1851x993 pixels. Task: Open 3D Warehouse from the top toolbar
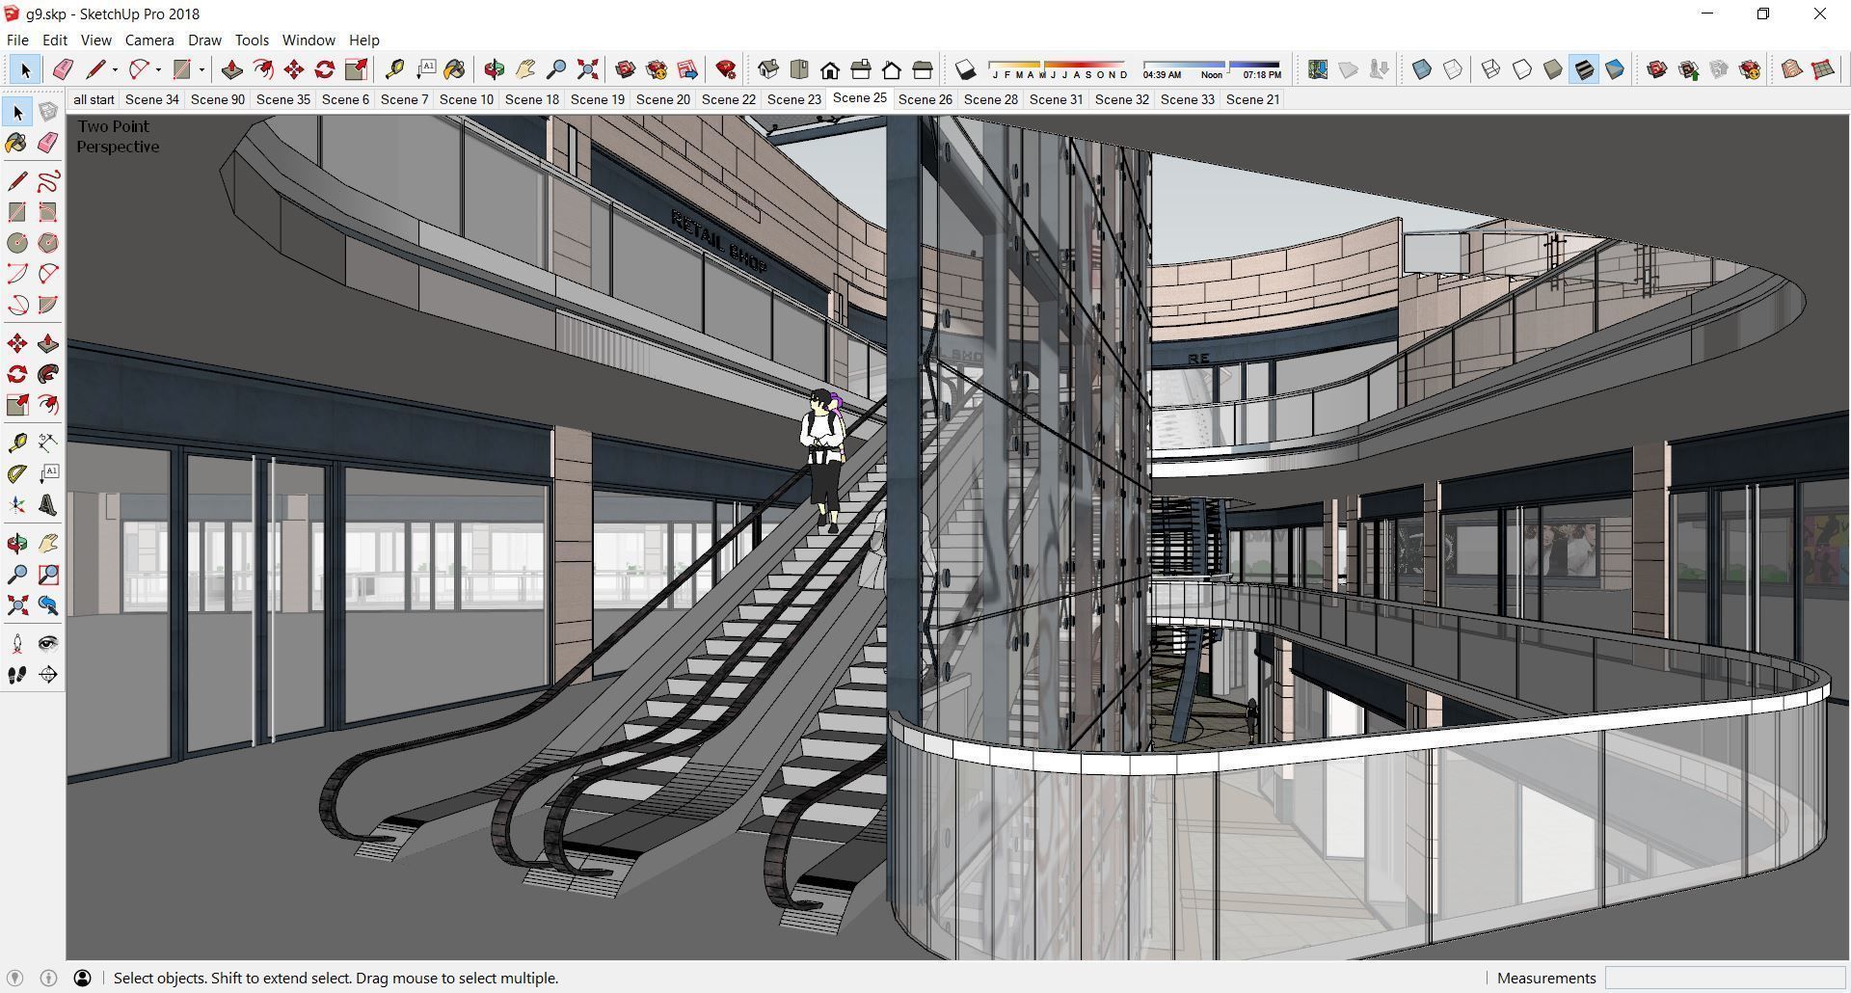pos(626,69)
